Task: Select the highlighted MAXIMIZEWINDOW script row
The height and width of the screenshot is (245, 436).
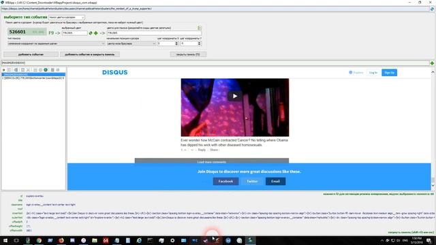Action: [33, 75]
